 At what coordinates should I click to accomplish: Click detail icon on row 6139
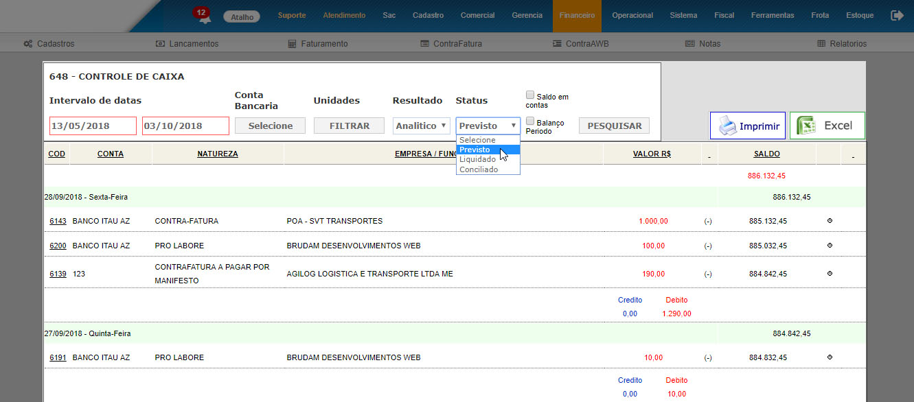point(830,274)
